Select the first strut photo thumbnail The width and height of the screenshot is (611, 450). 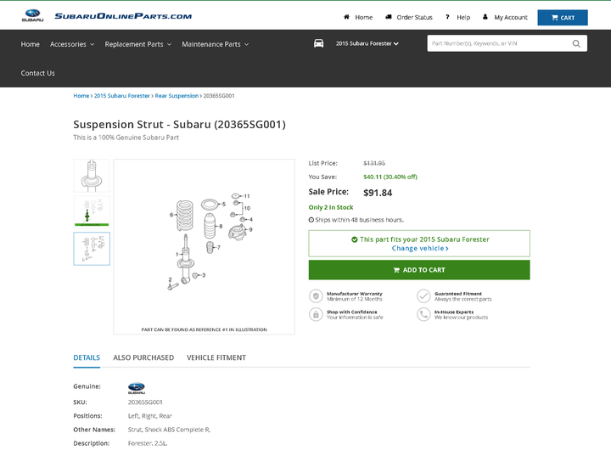pos(92,176)
